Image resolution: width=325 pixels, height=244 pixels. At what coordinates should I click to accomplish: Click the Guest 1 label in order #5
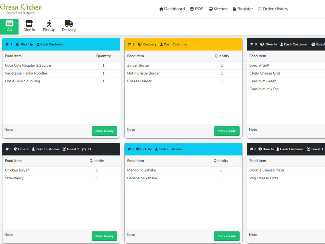tap(73, 149)
